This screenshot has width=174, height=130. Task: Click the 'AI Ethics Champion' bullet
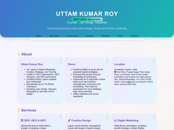[40, 85]
